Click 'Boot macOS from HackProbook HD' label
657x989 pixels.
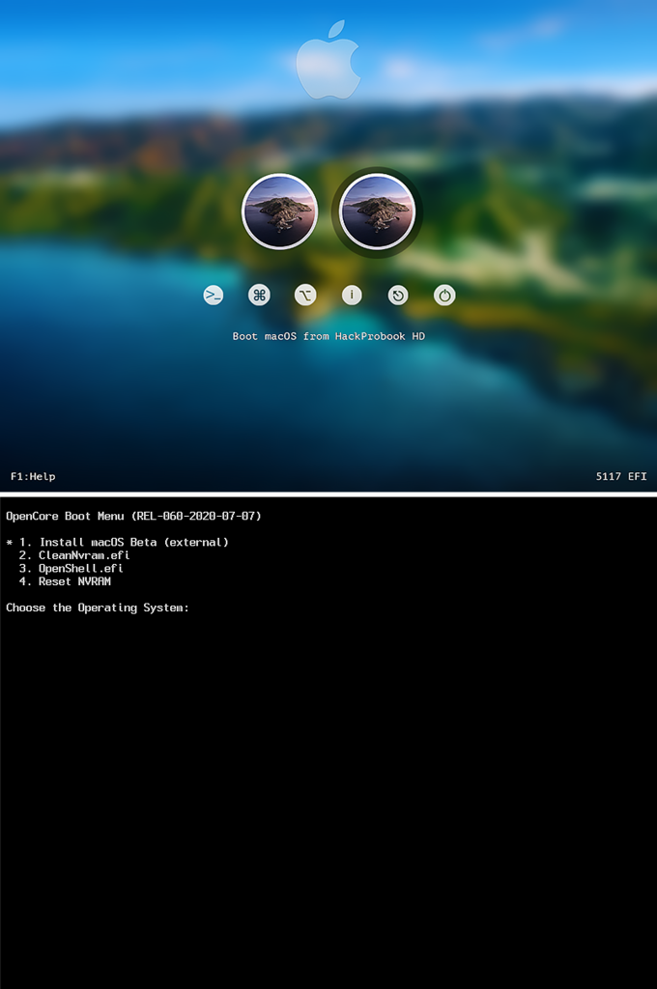[328, 336]
